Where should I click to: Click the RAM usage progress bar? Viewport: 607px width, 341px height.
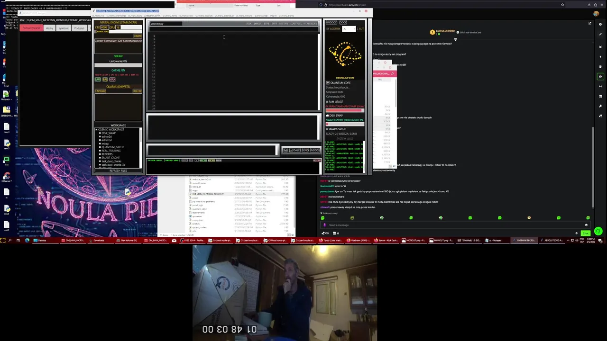pos(345,110)
